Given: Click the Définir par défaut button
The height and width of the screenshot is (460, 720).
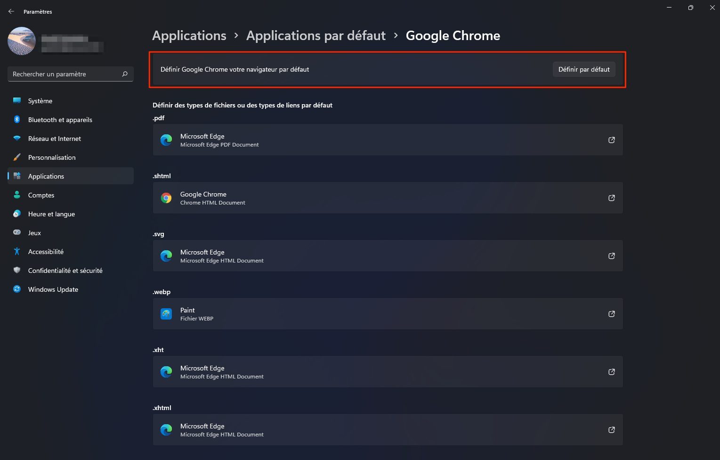Looking at the screenshot, I should coord(584,69).
